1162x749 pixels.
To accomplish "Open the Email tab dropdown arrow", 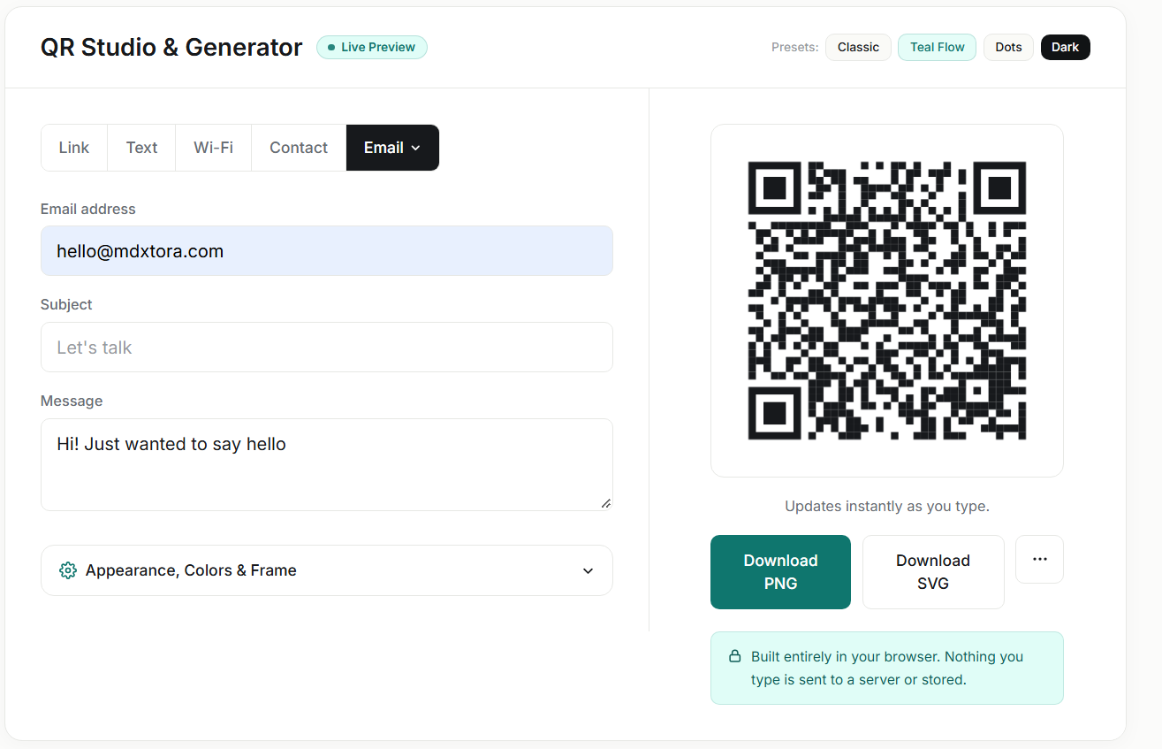I will [415, 148].
